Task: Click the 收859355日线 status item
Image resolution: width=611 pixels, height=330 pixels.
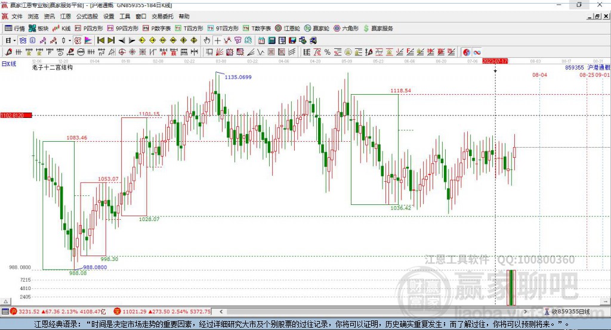Action: (x=567, y=312)
